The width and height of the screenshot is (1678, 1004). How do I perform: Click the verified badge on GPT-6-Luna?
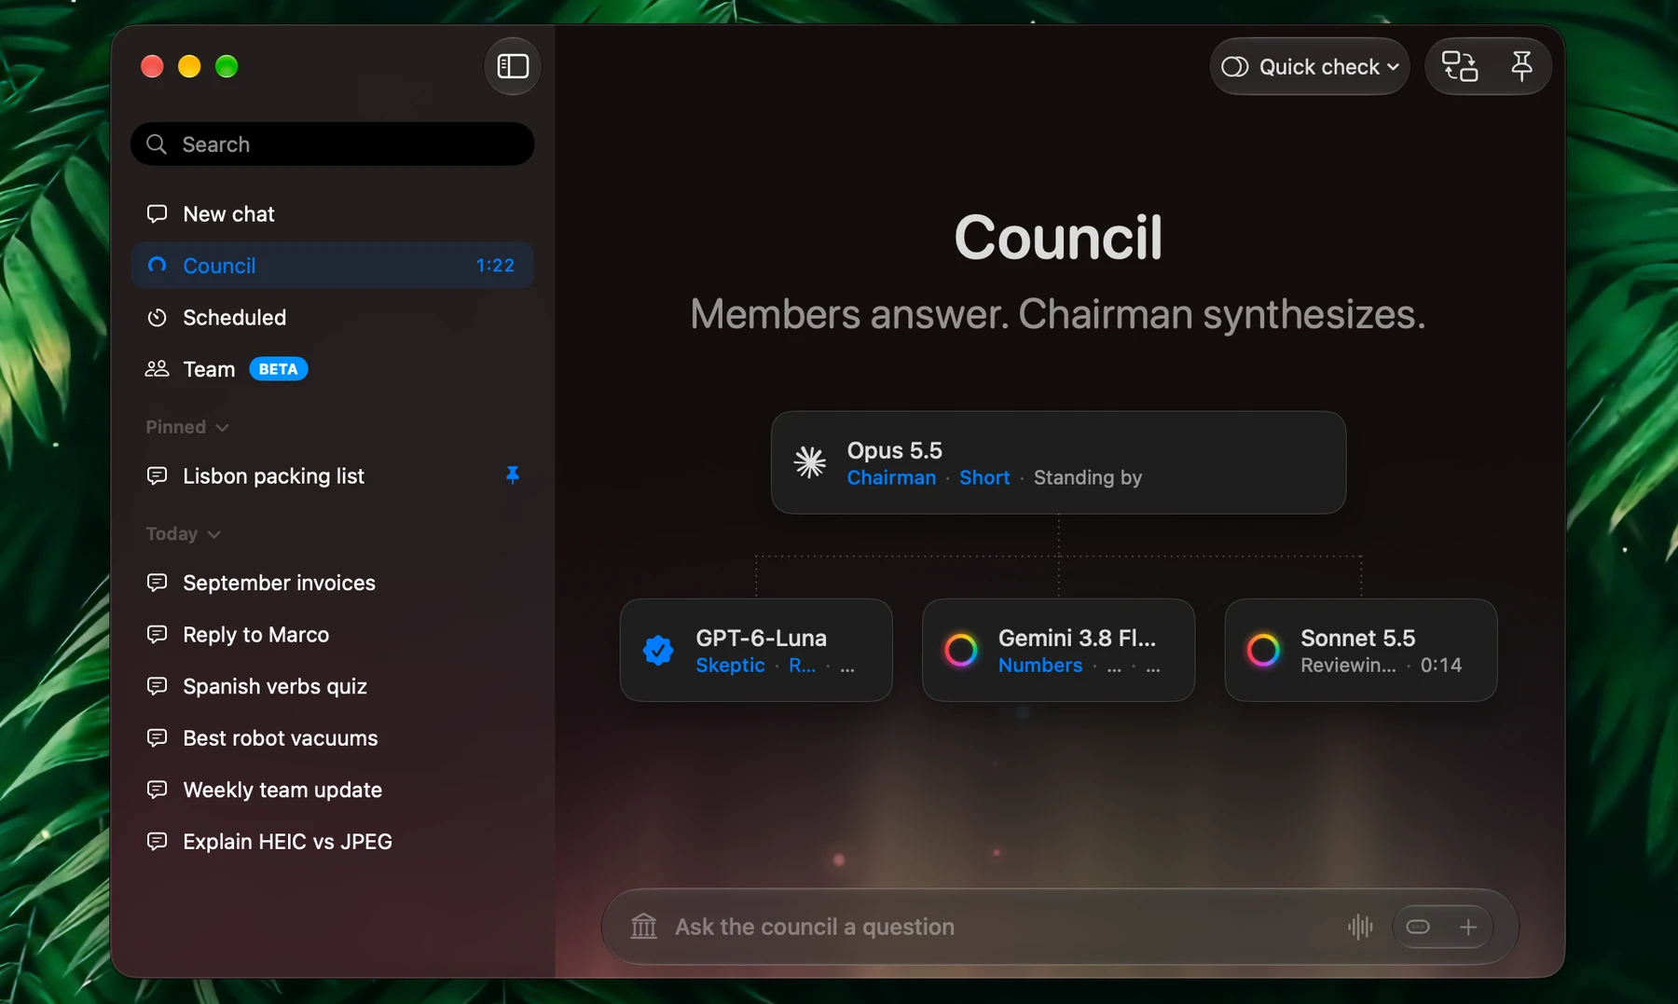[x=658, y=650]
